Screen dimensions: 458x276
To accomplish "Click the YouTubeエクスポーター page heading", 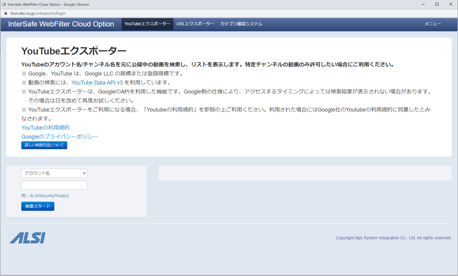I will pyautogui.click(x=74, y=51).
